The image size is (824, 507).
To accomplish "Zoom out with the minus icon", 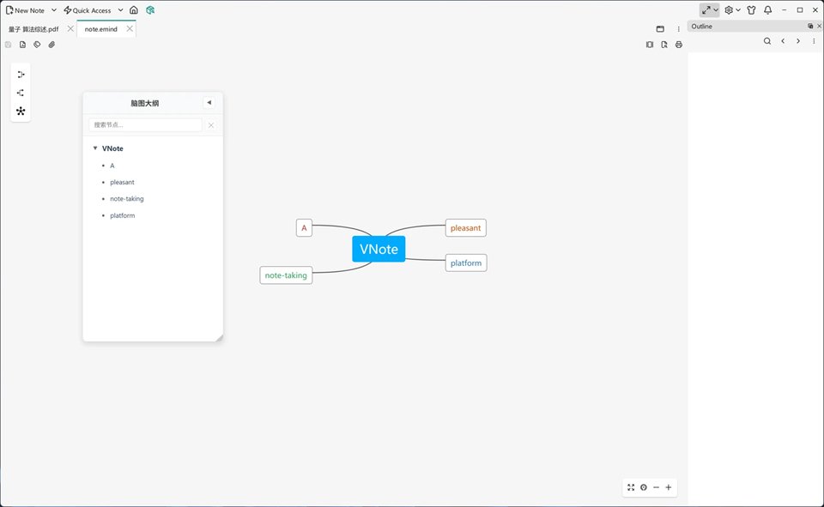I will coord(657,487).
